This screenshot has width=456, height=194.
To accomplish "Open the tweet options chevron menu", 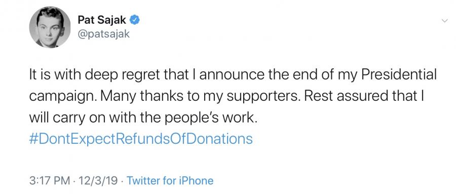I will (444, 20).
